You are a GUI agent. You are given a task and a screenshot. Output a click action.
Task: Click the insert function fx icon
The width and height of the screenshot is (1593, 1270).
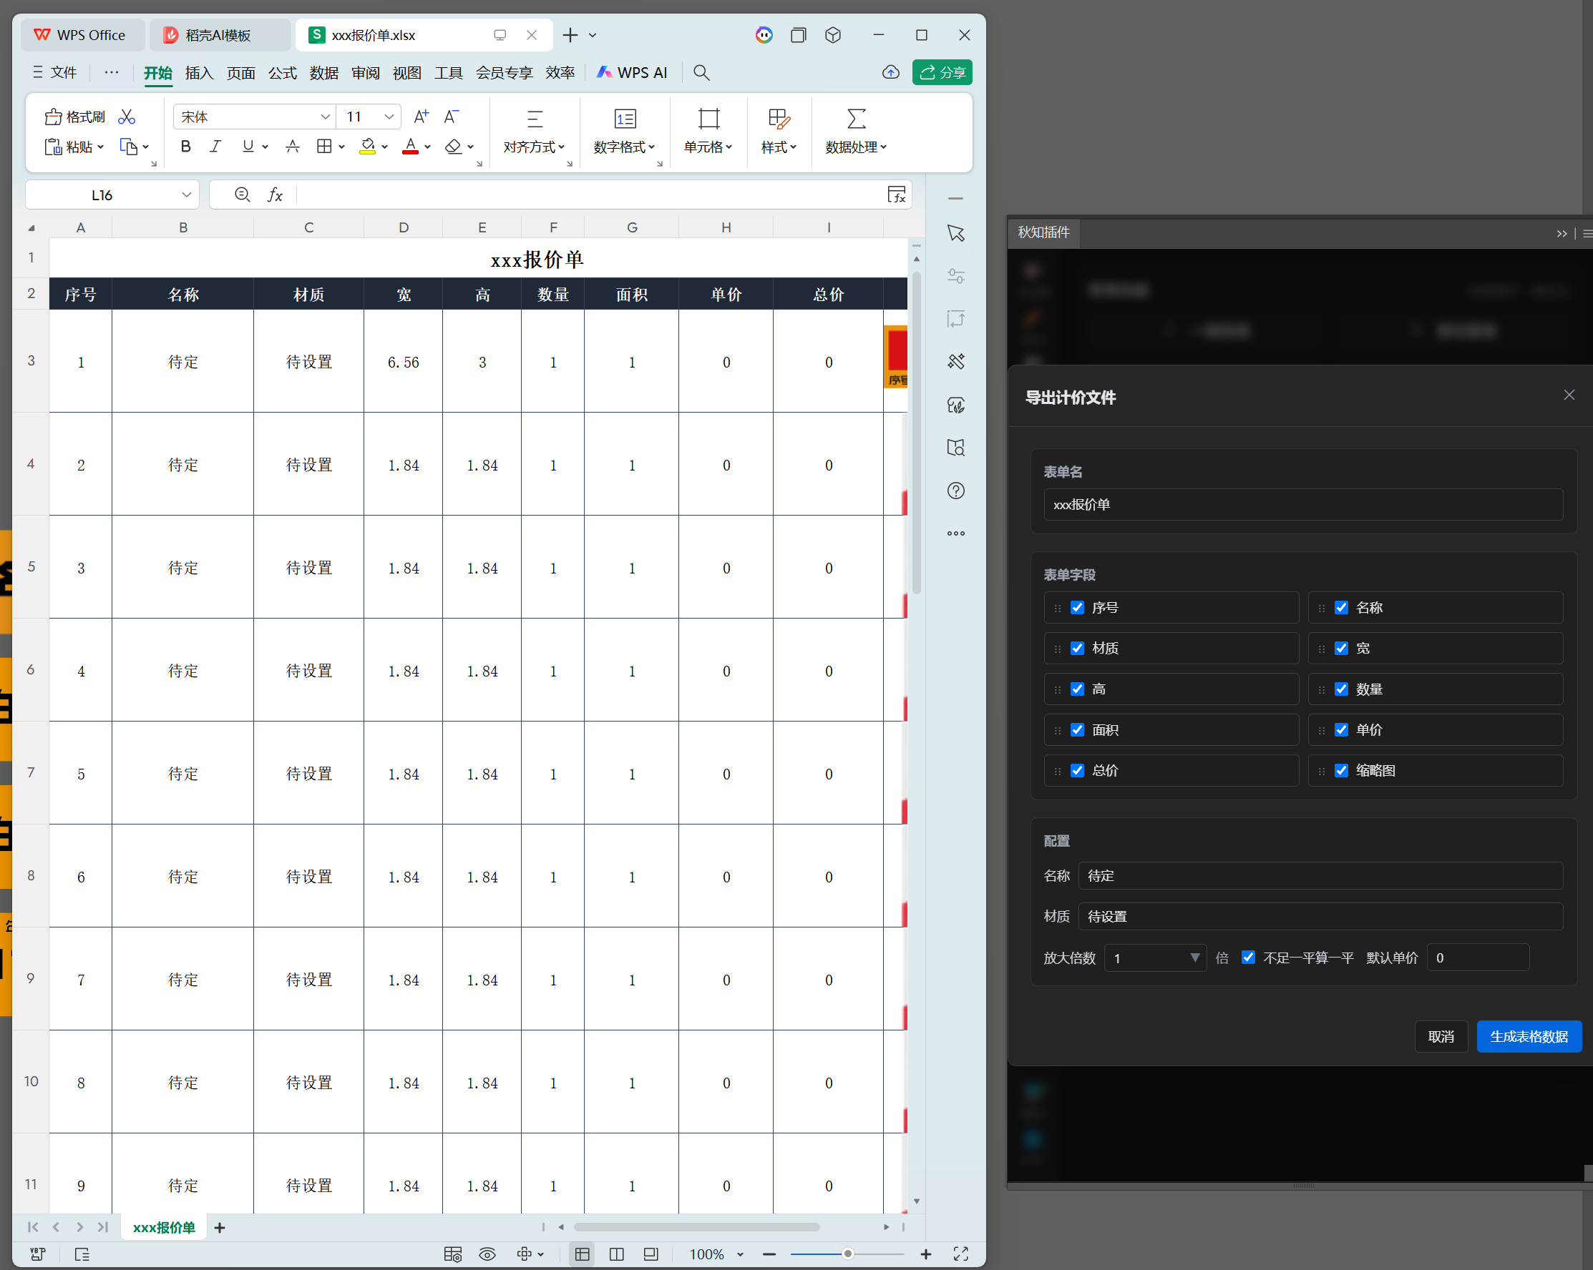point(275,195)
